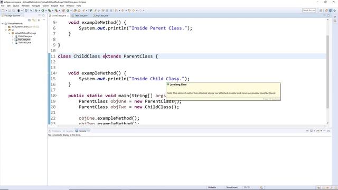Click the Writable status bar entry
The height and width of the screenshot is (190, 338).
[212, 187]
